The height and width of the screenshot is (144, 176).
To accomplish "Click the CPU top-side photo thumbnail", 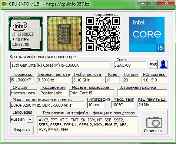I will coord(26,34).
